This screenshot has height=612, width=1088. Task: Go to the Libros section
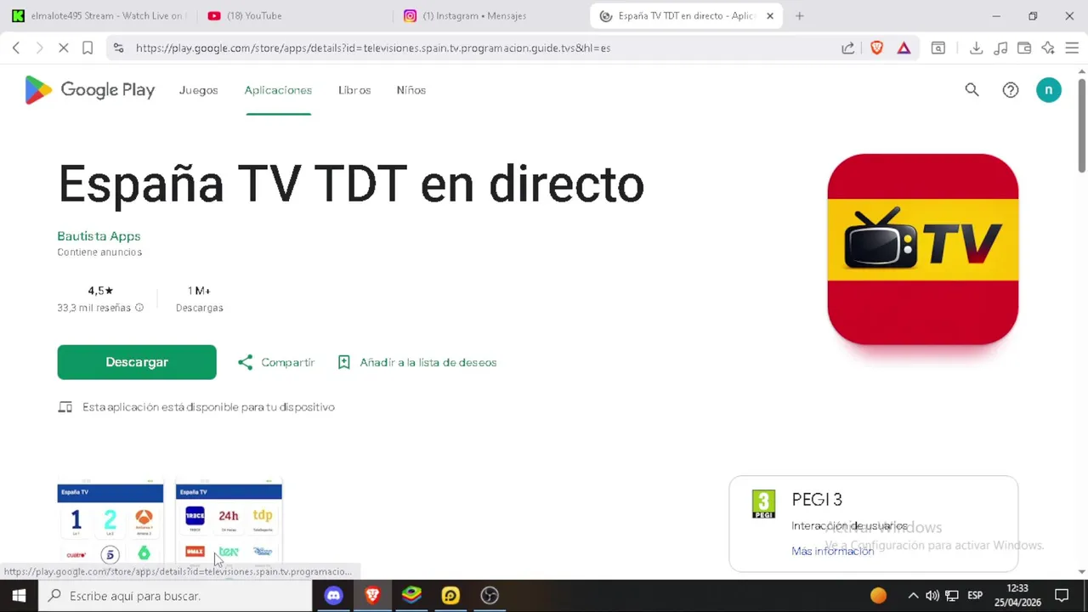coord(354,90)
